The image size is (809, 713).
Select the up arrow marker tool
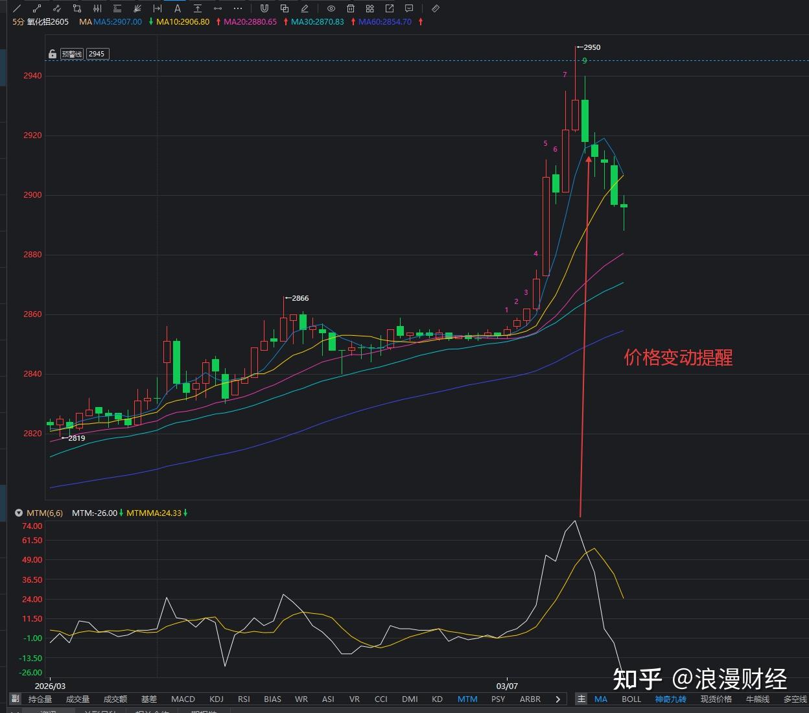pyautogui.click(x=198, y=8)
